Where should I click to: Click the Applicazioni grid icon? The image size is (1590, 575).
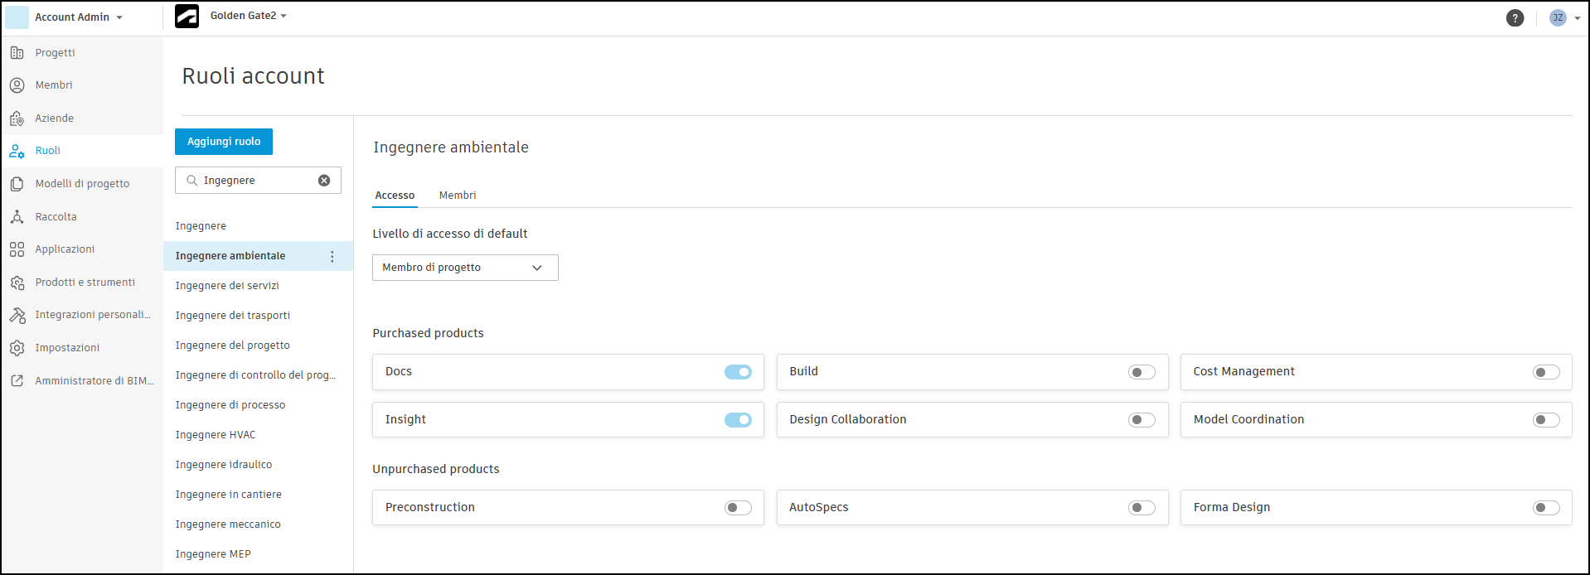(x=17, y=249)
